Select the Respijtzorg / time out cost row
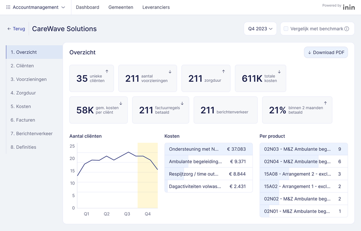Viewport: 361px width, 231px height. [208, 174]
